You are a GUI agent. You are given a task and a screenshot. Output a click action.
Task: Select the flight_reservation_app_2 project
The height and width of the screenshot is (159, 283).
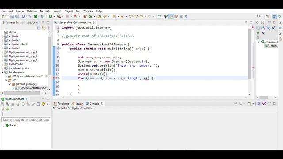click(x=23, y=56)
